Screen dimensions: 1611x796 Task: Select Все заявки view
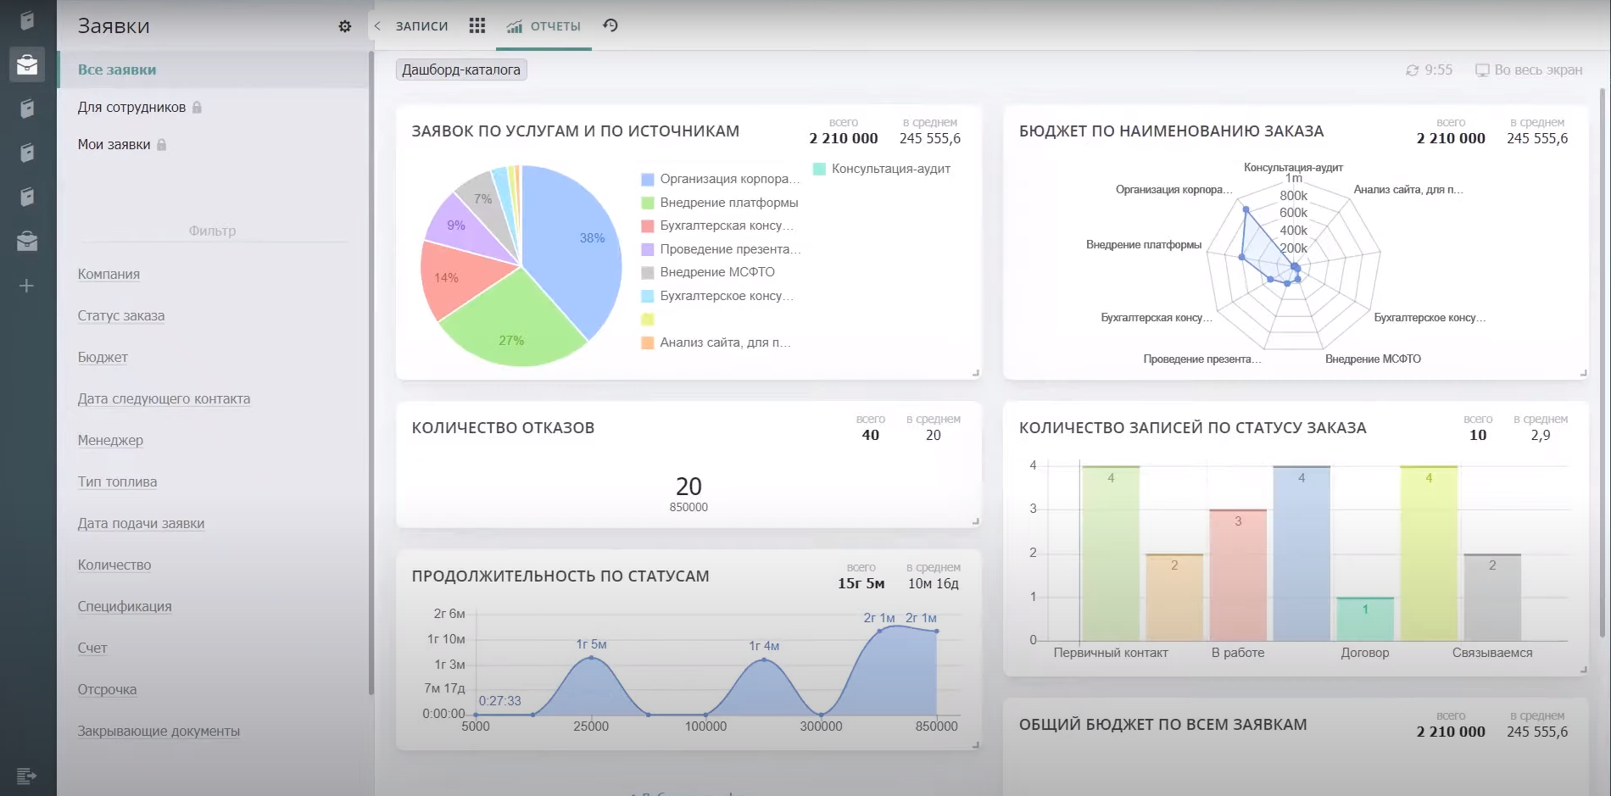(213, 70)
